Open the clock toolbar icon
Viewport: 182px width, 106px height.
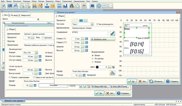[x=77, y=6]
